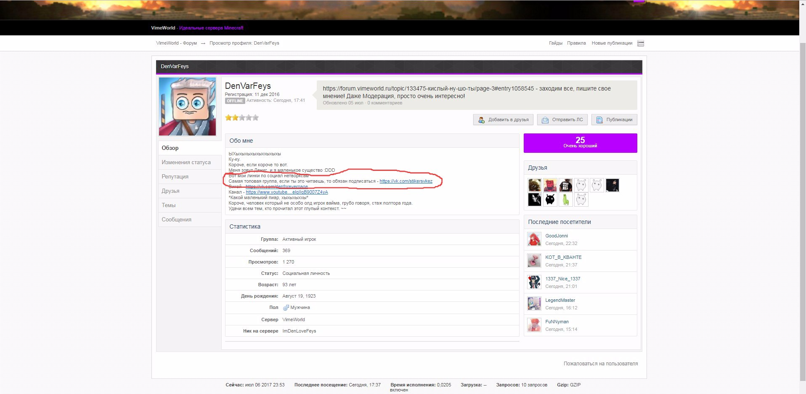Open first friend avatar in Друзья
806x394 pixels.
[535, 185]
